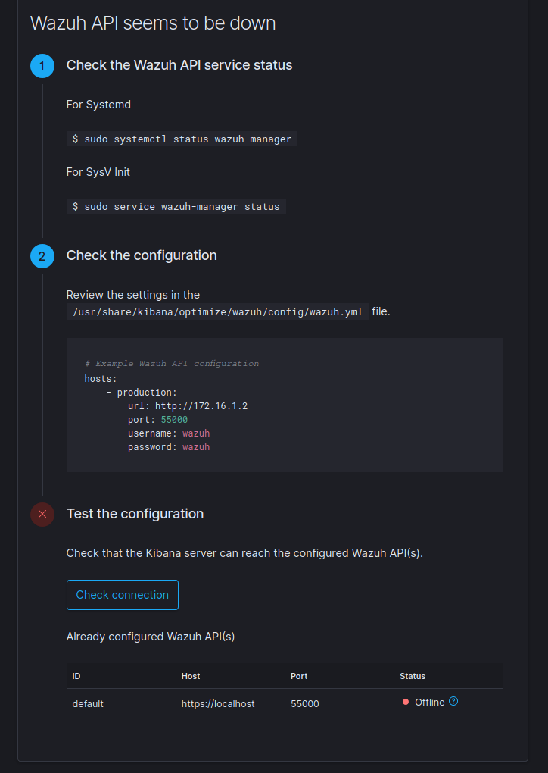The image size is (548, 773).
Task: Click the red X failure icon
Action: click(x=42, y=515)
